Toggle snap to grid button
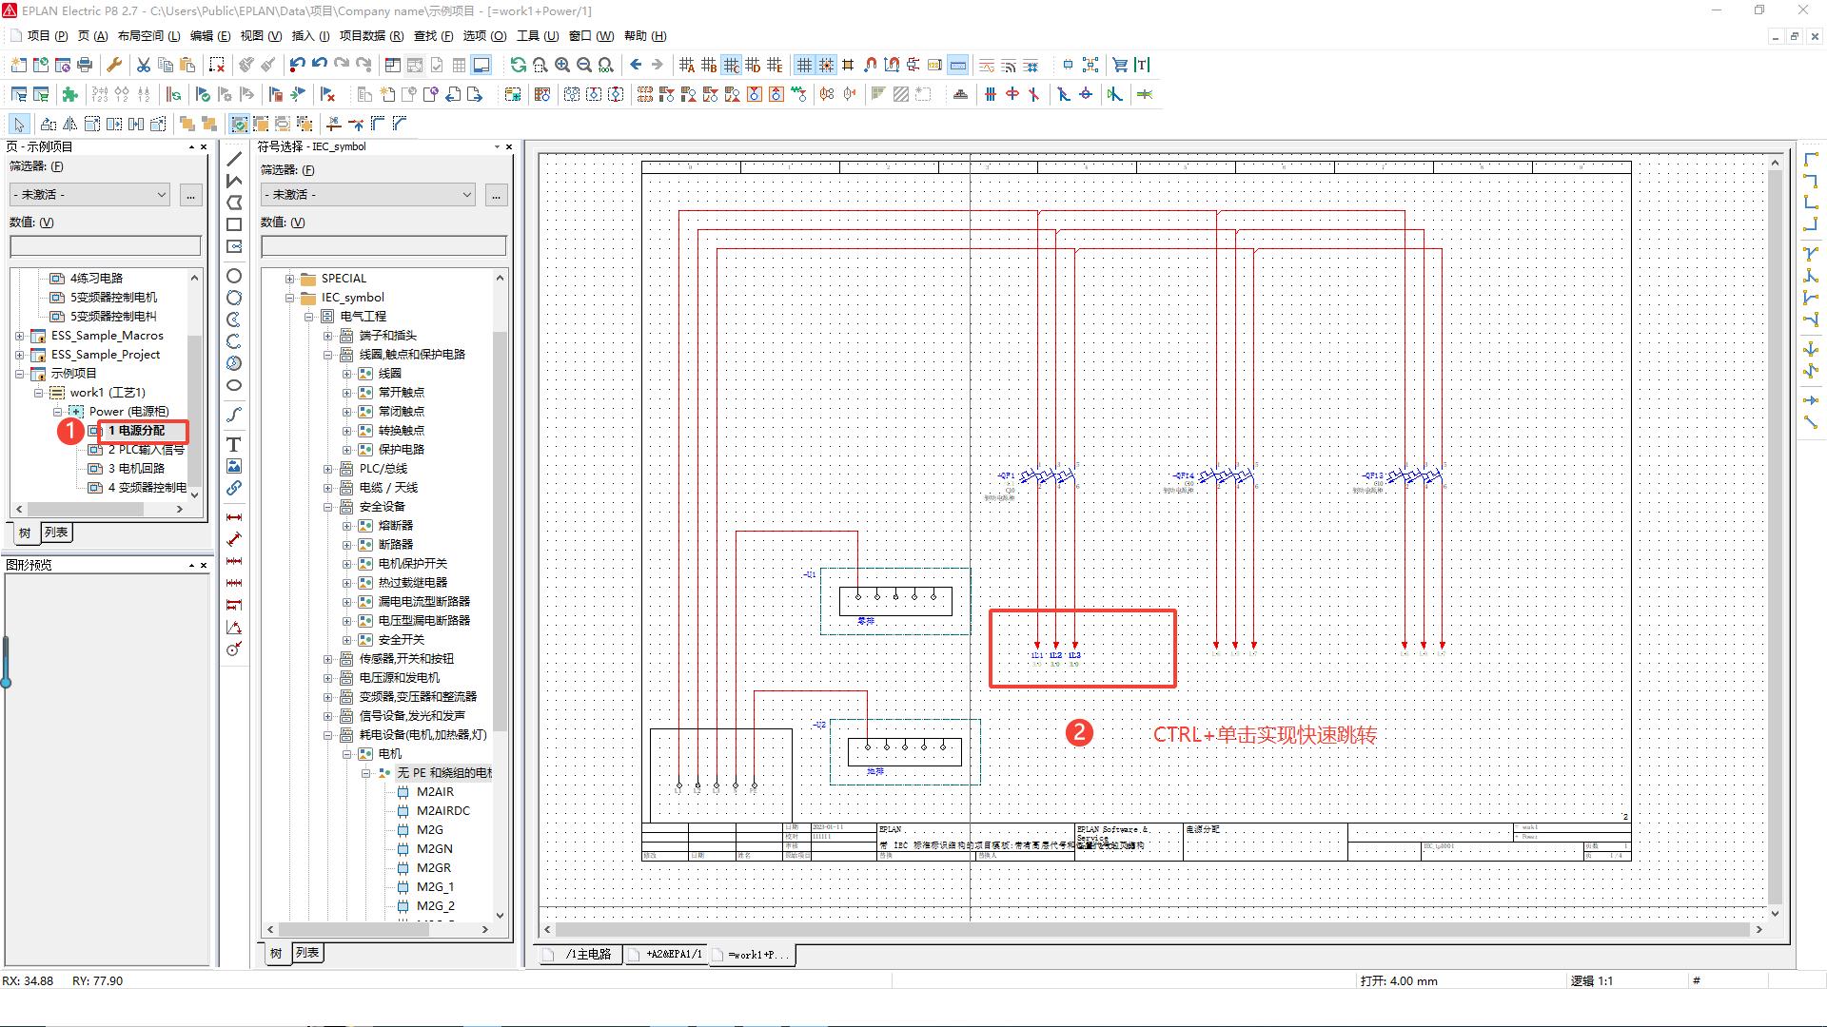 click(x=826, y=65)
